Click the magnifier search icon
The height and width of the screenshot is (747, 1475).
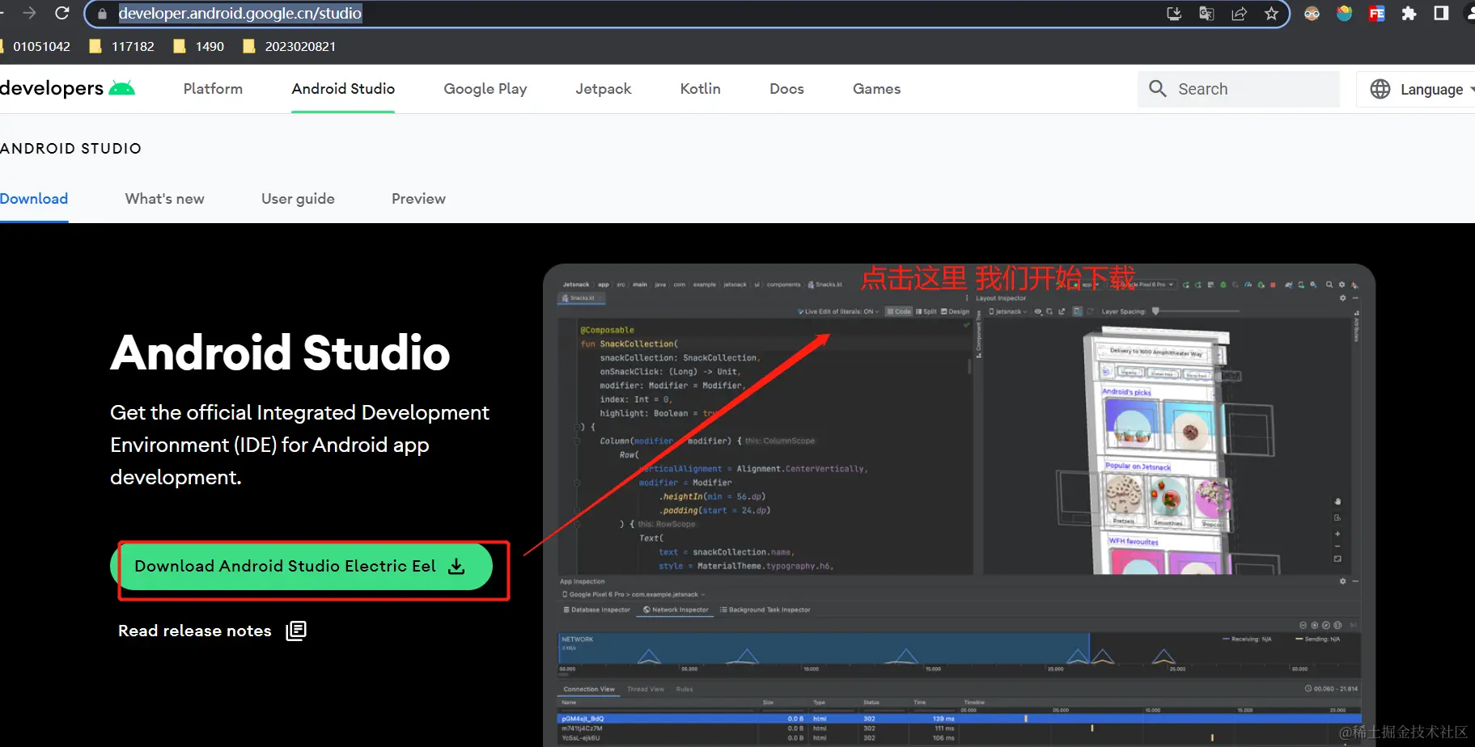(x=1158, y=89)
